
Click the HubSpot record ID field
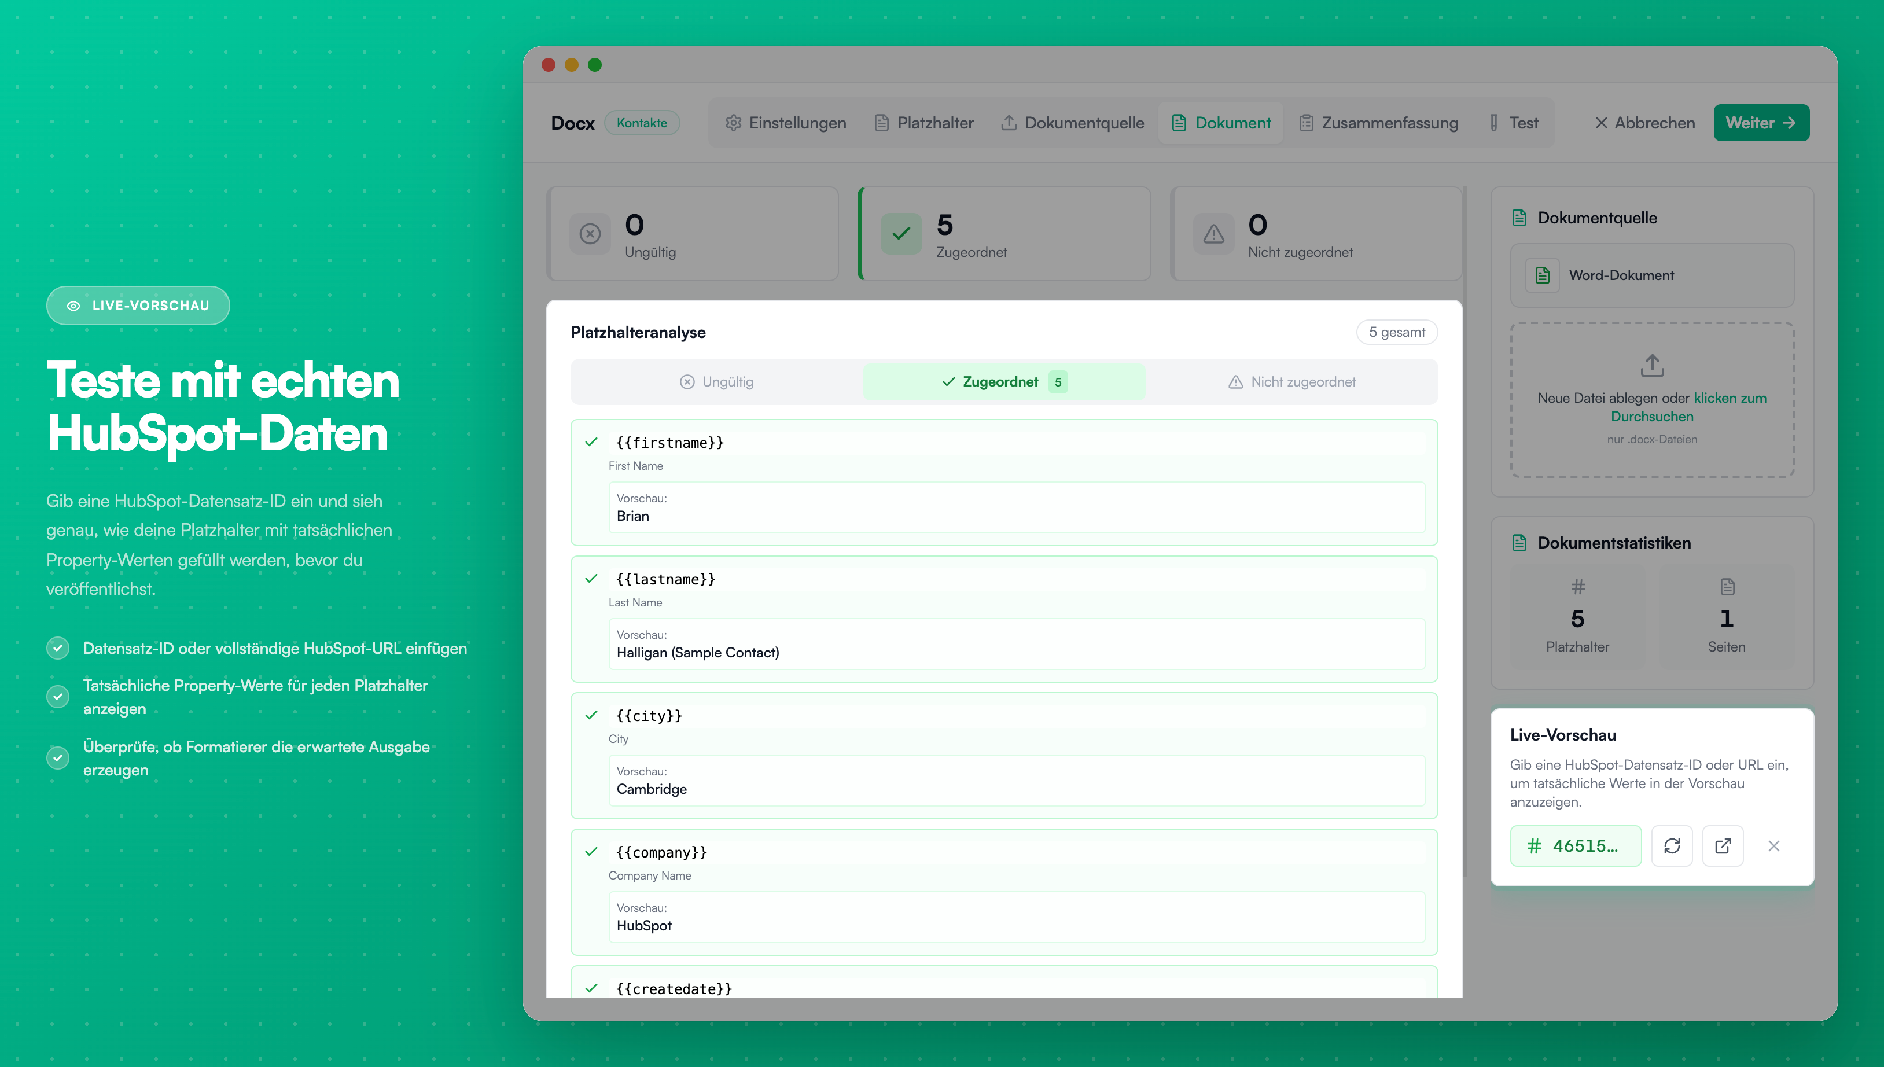pos(1576,846)
